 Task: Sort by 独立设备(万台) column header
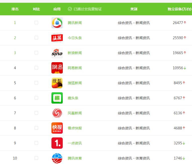pyautogui.click(x=179, y=9)
